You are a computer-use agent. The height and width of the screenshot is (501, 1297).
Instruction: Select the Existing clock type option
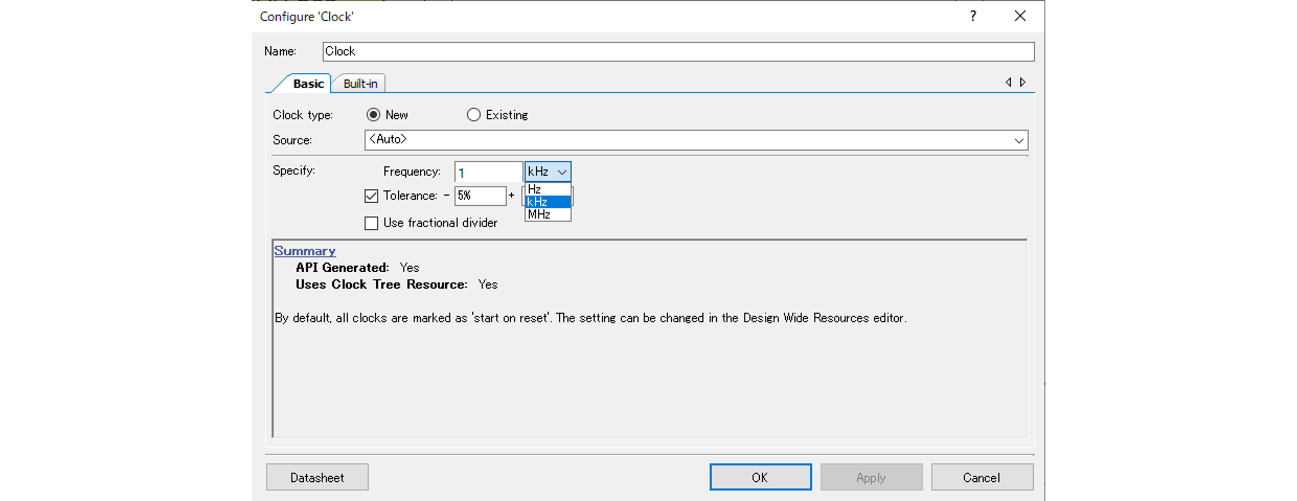(x=473, y=115)
